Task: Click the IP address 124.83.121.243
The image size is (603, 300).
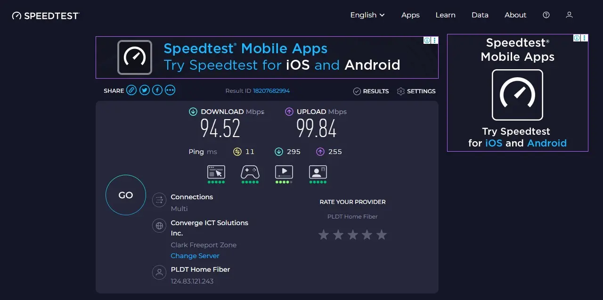Action: (192, 281)
